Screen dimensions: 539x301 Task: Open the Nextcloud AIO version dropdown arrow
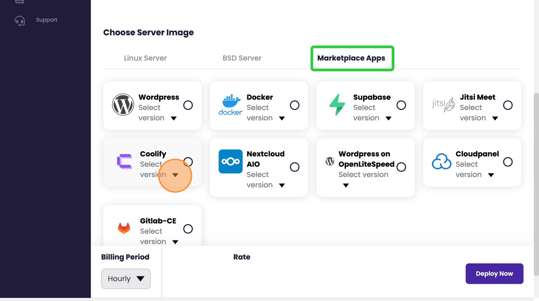[x=282, y=185]
